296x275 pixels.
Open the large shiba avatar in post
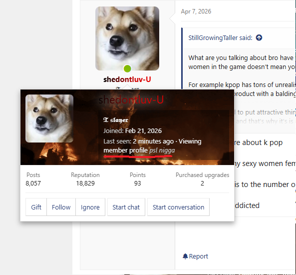[x=127, y=38]
